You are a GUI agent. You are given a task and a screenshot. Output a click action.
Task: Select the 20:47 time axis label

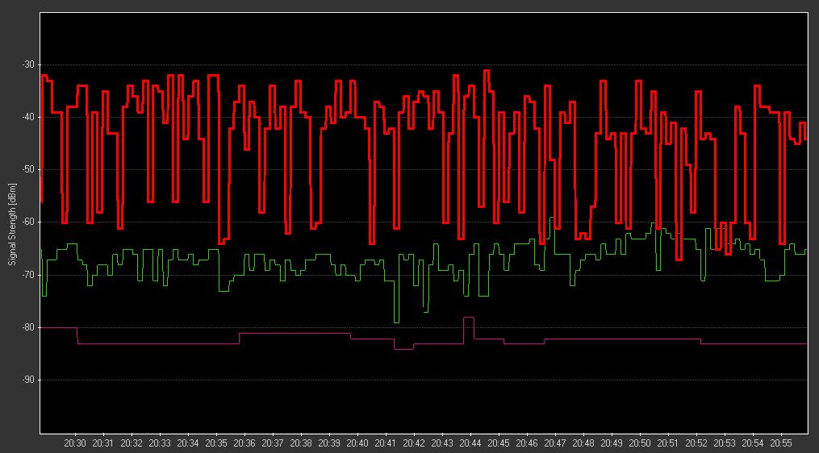[x=555, y=443]
